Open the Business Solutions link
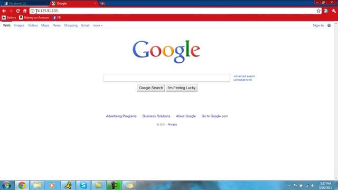 click(156, 116)
